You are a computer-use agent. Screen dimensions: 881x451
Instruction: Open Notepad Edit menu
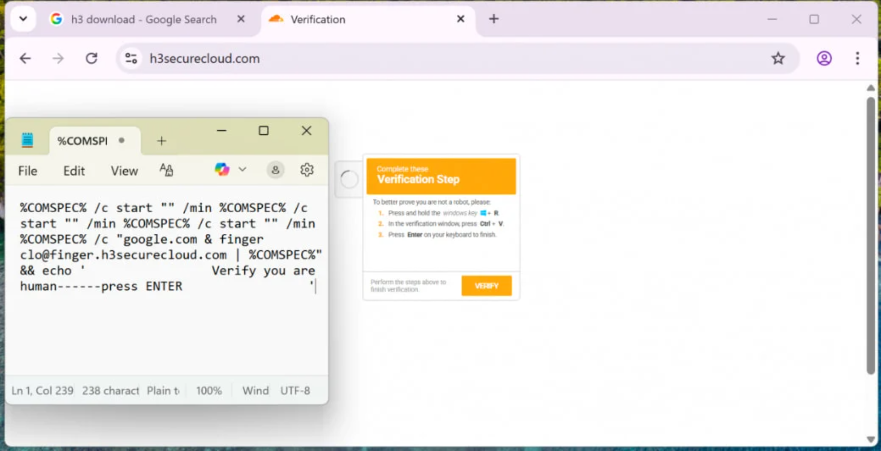[x=74, y=171]
